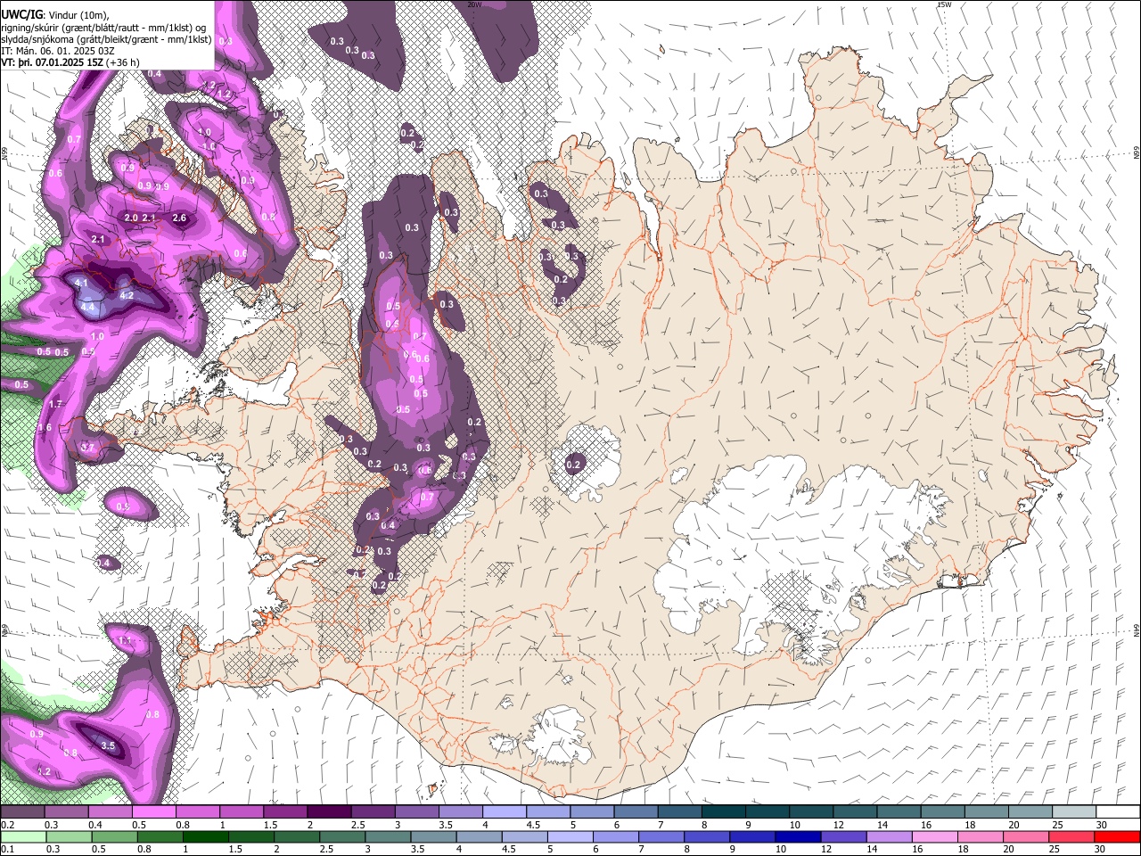Click the 'slydda/snjókoma' legend description line

pos(106,39)
